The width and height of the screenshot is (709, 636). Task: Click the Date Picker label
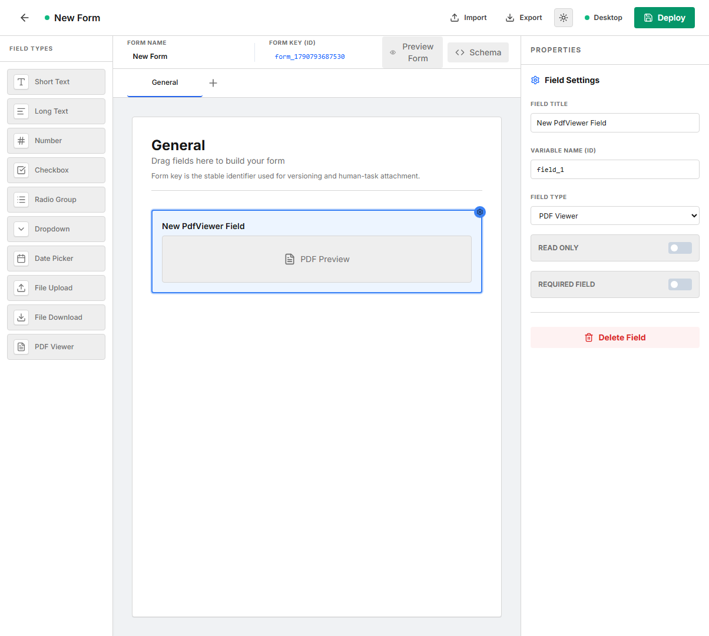pyautogui.click(x=54, y=259)
